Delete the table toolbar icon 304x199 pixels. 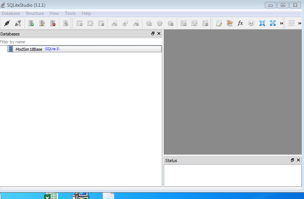[101, 23]
